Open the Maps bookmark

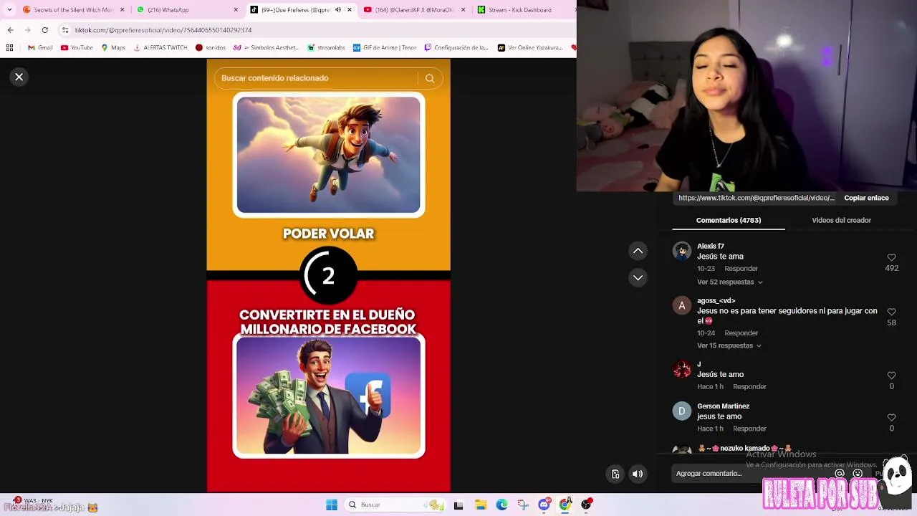[x=113, y=48]
